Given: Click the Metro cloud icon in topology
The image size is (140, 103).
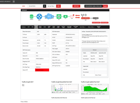Looking at the screenshot, I should point(49,16).
